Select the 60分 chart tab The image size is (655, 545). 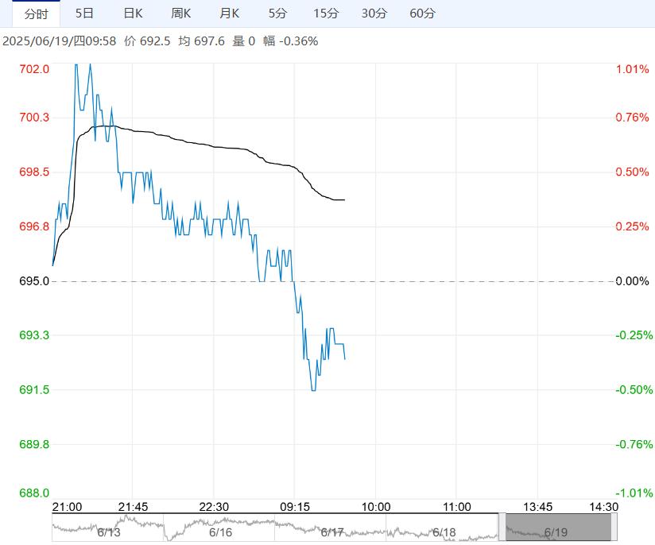coord(422,14)
